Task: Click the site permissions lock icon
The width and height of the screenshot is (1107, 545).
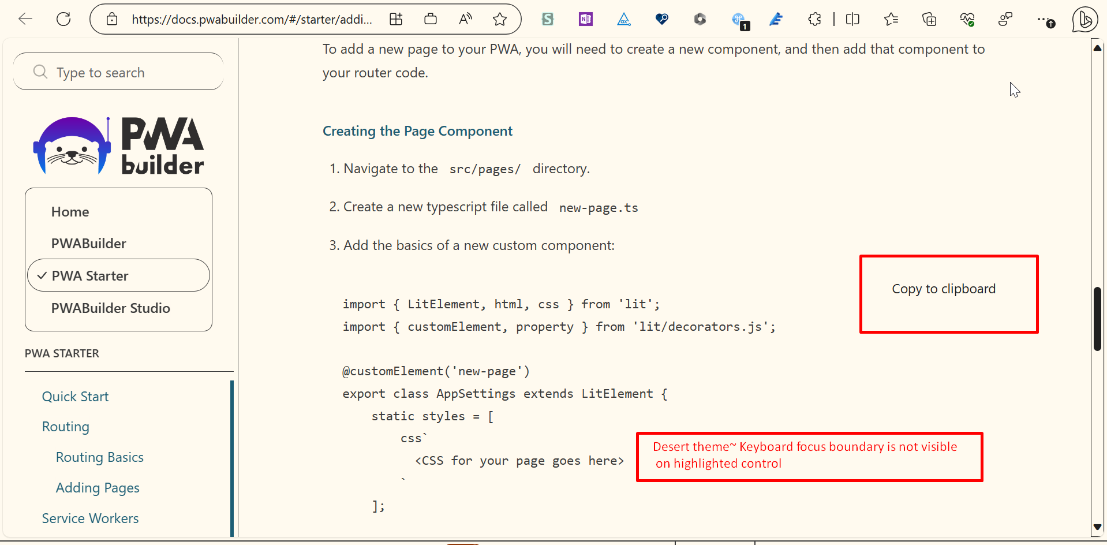Action: (112, 19)
